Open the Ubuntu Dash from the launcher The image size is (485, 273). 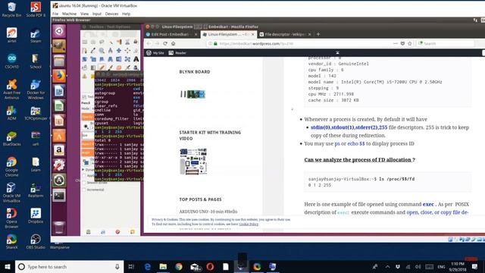[x=59, y=31]
